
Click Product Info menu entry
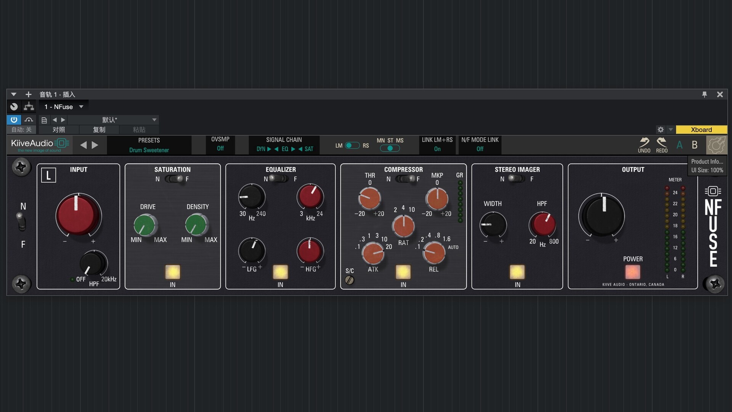707,161
